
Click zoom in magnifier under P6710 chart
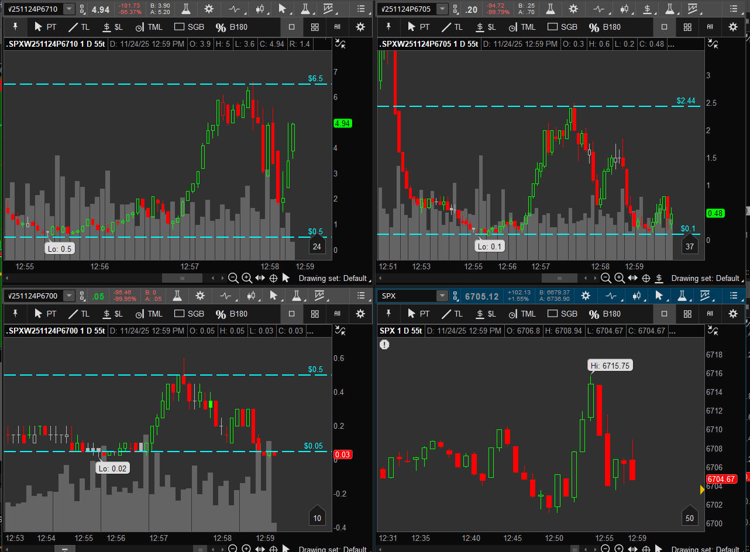[247, 278]
